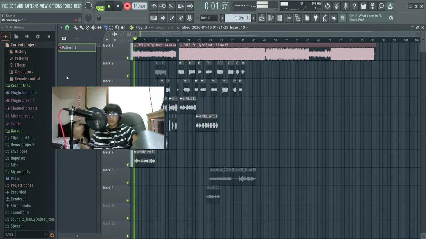The height and width of the screenshot is (239, 426).
Task: Expand the Recent files folder
Action: coord(20,86)
